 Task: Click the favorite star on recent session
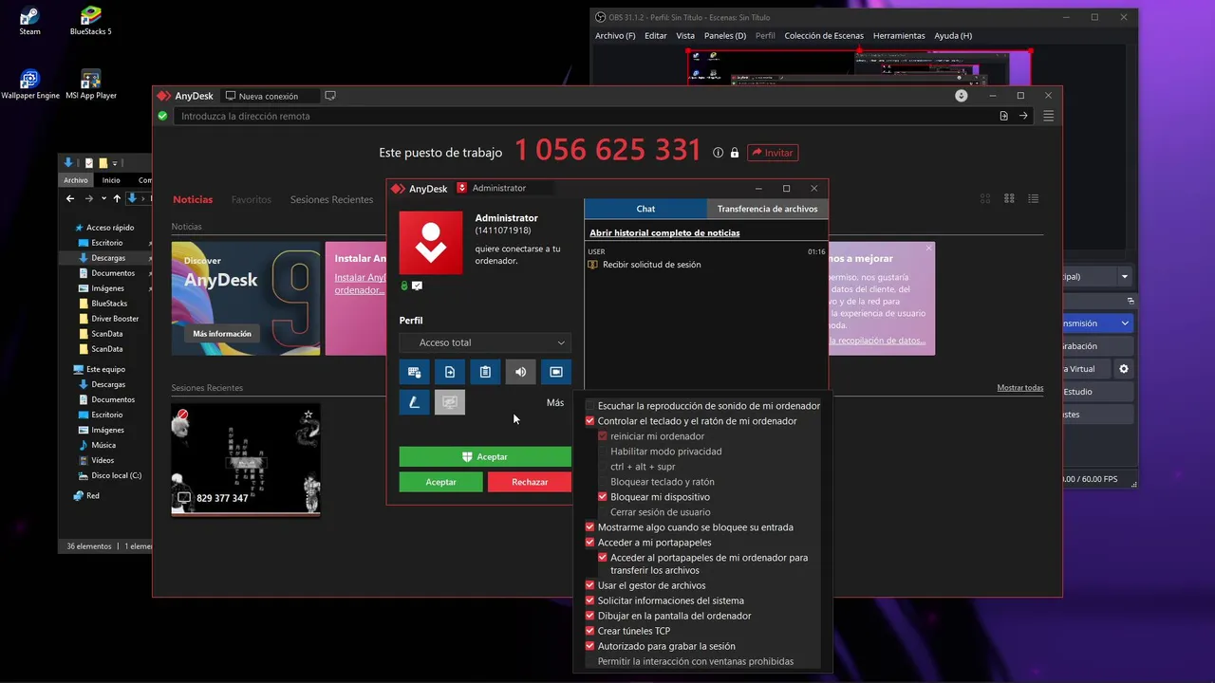(x=308, y=415)
